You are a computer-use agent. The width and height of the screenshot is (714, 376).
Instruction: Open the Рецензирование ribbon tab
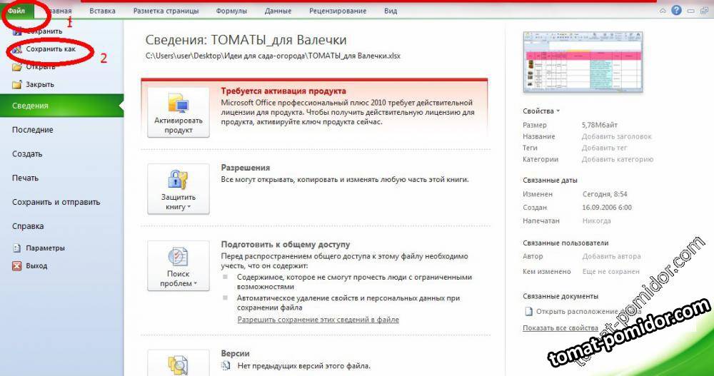coord(338,11)
